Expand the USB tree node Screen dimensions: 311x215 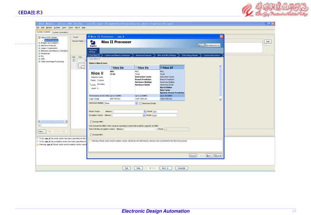[39, 59]
